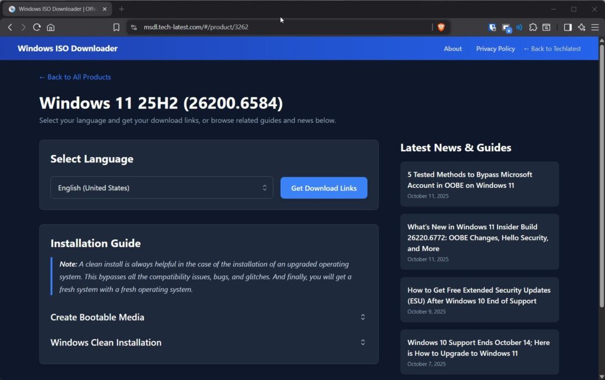Click the extension icon with star badge
Screen dimensions: 605x380
click(506, 28)
